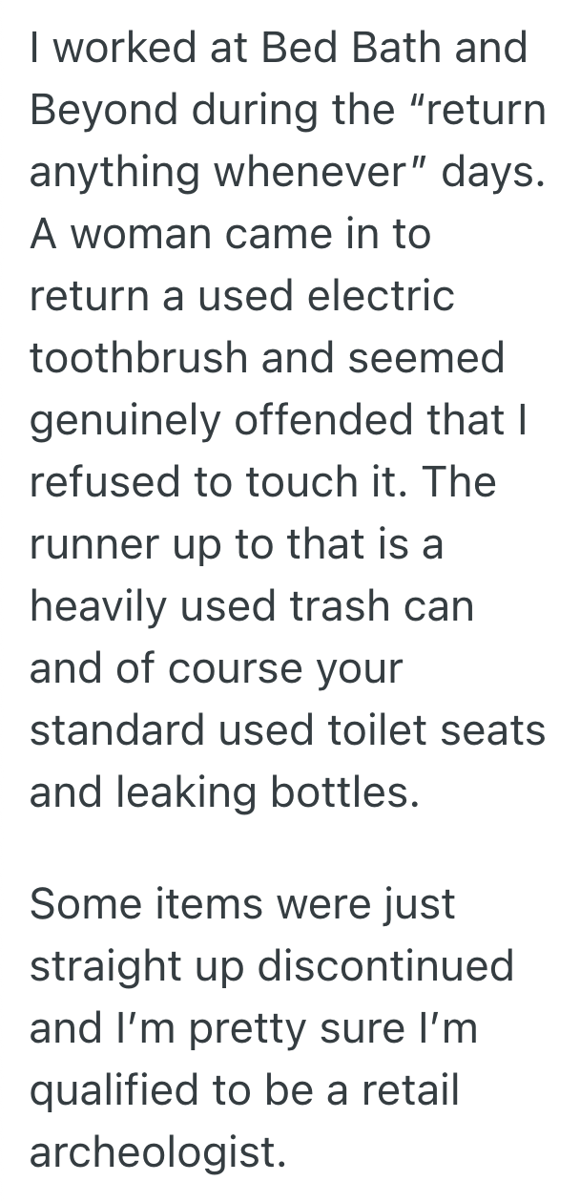Click the word "archeologist"
The width and height of the screenshot is (580, 1203).
(x=157, y=1152)
